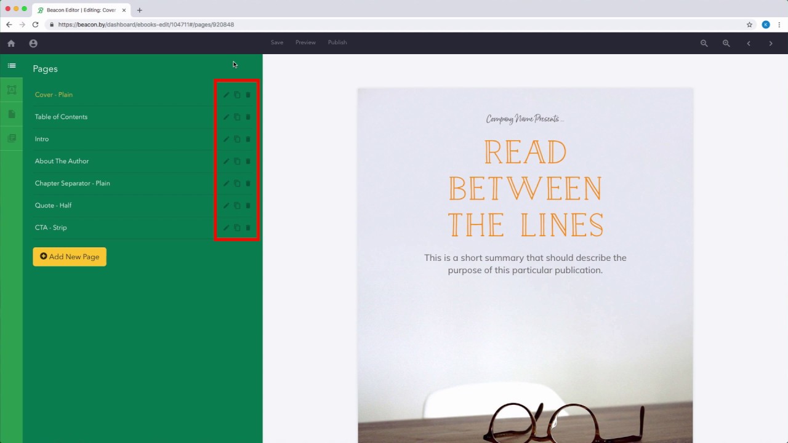Open the CTA - Strip page
Image resolution: width=788 pixels, height=443 pixels.
click(50, 228)
